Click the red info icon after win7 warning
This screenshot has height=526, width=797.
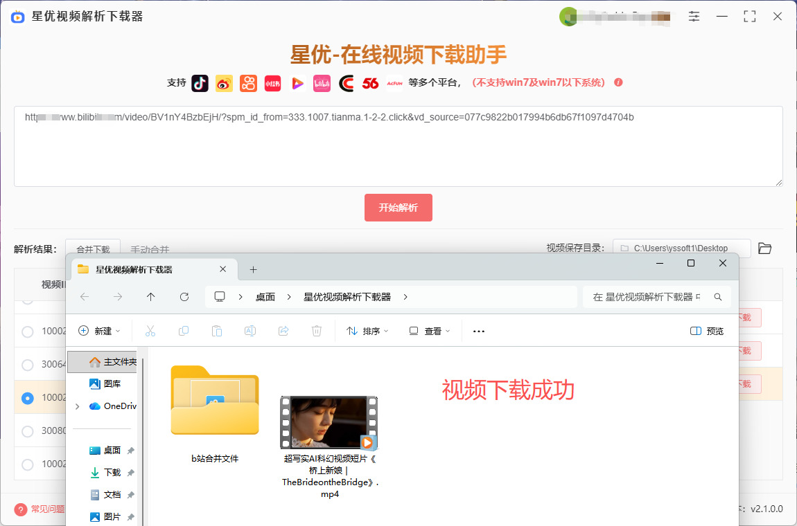tap(619, 82)
